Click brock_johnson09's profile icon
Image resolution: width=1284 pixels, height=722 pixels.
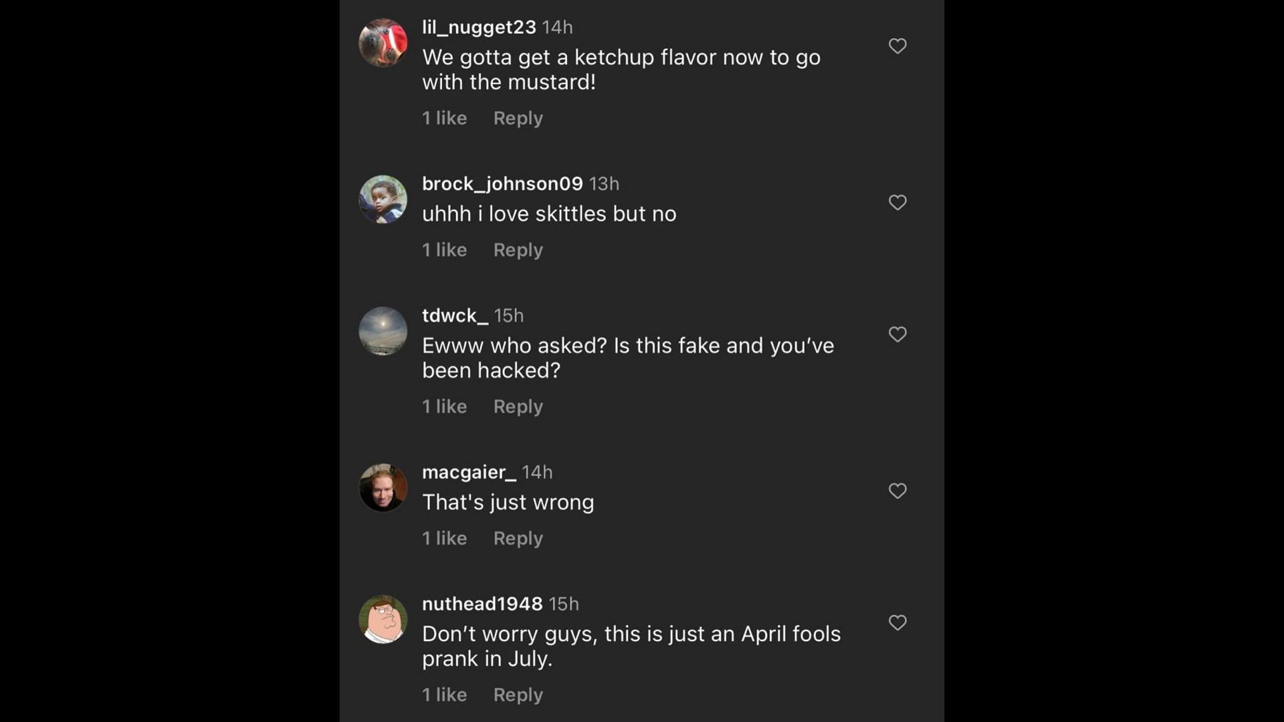coord(381,199)
